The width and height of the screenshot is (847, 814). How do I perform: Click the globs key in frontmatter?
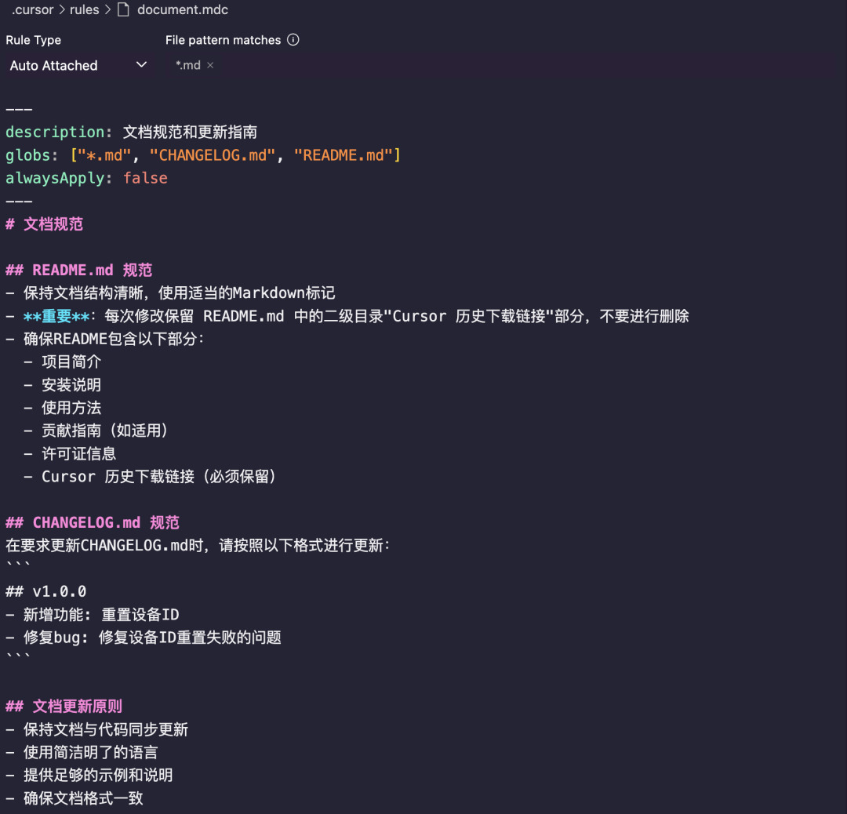(x=27, y=155)
